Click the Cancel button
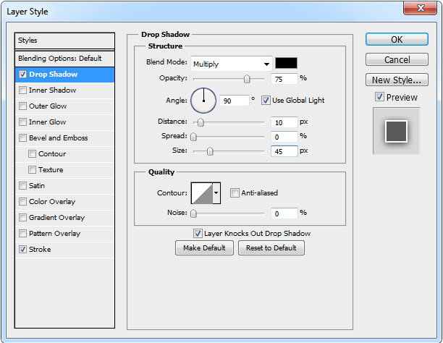 (397, 59)
